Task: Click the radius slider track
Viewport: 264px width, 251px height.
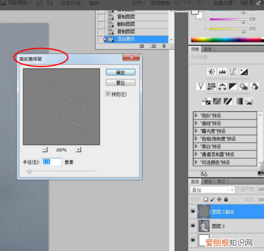Action: tap(62, 171)
